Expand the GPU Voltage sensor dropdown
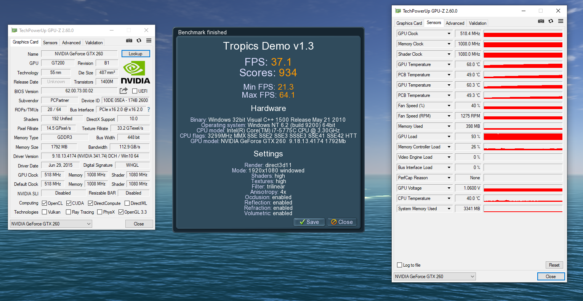Screen dimensions: 583x301 (x=449, y=188)
